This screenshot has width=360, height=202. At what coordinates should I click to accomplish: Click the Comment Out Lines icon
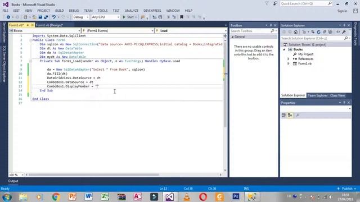(x=168, y=17)
